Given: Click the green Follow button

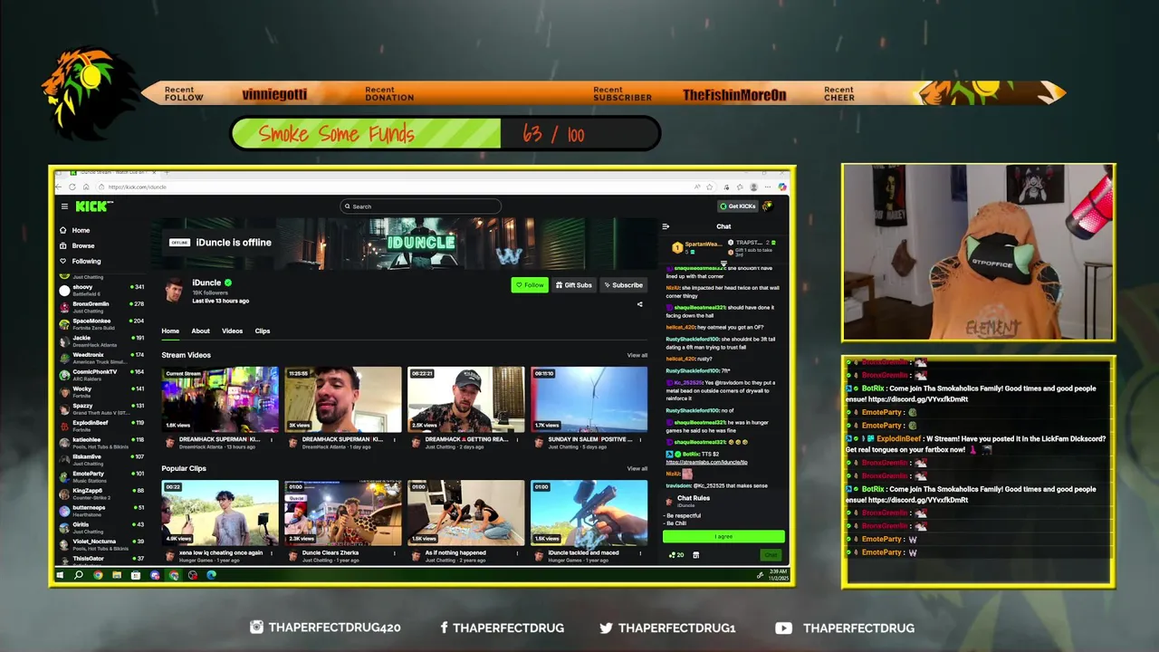Looking at the screenshot, I should (x=530, y=285).
